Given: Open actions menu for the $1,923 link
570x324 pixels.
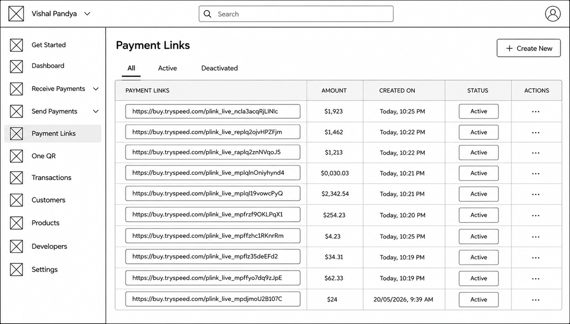Looking at the screenshot, I should pos(536,112).
